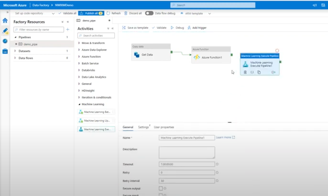Click the Search activities field
The image size is (328, 196).
96,35
